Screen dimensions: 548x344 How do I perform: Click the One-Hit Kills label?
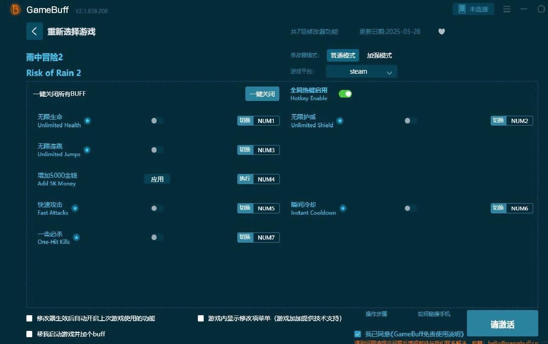(53, 242)
